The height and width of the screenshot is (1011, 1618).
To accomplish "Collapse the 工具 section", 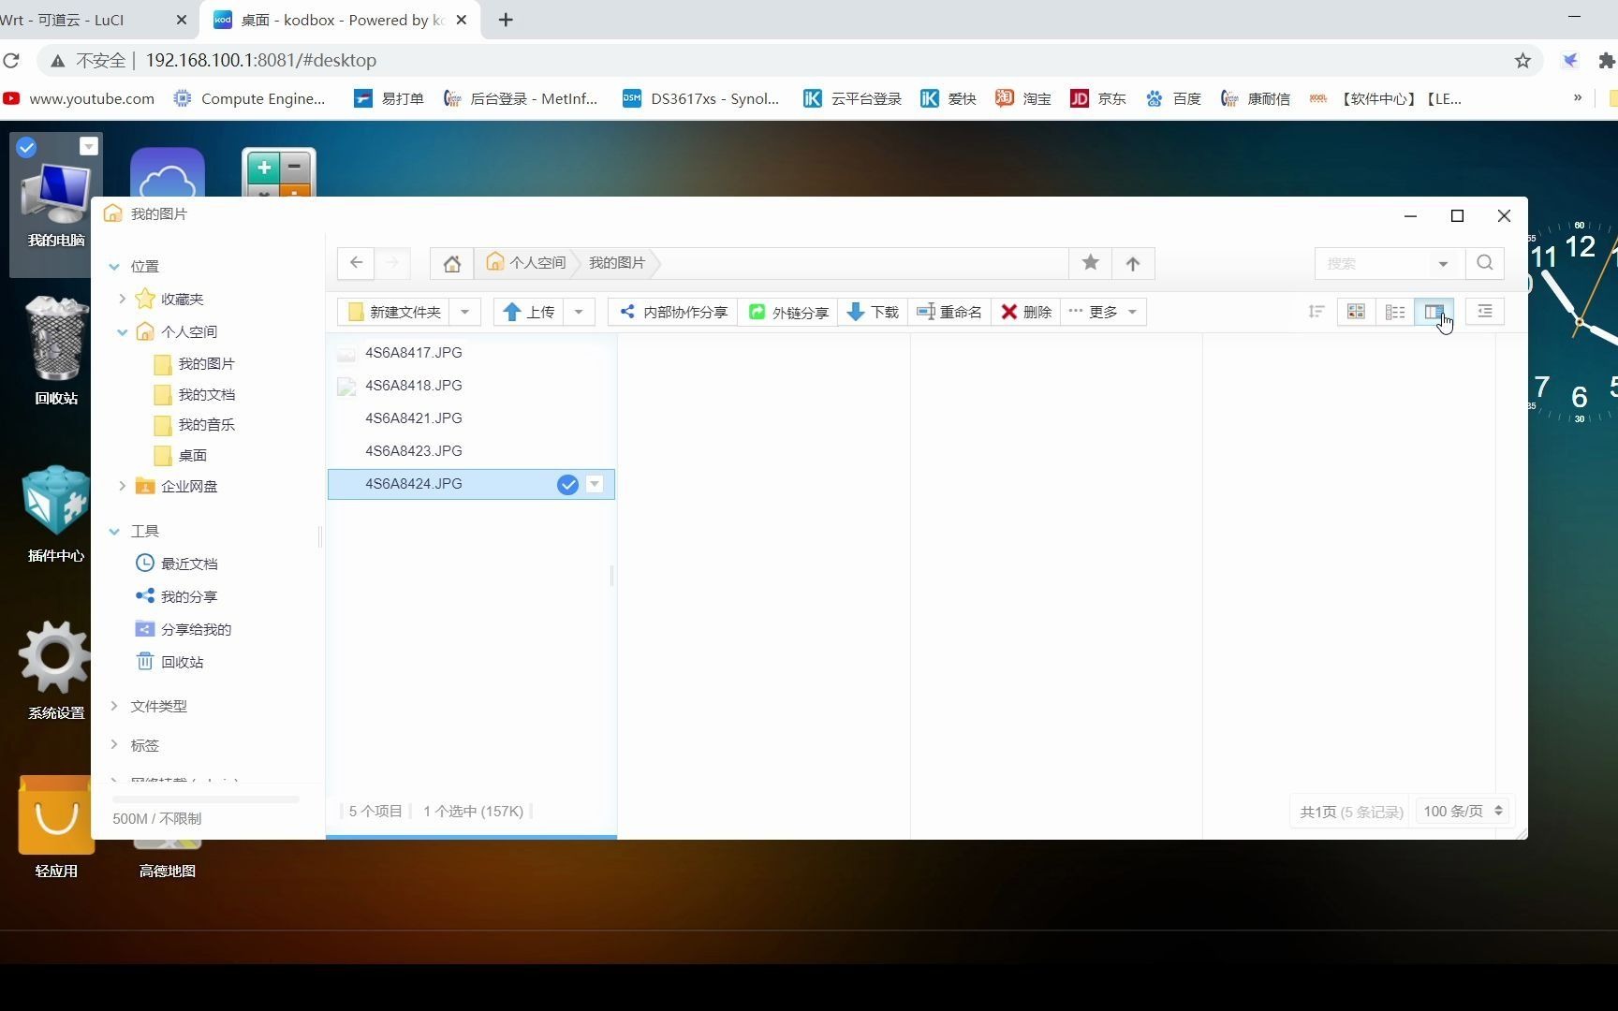I will 114,532.
